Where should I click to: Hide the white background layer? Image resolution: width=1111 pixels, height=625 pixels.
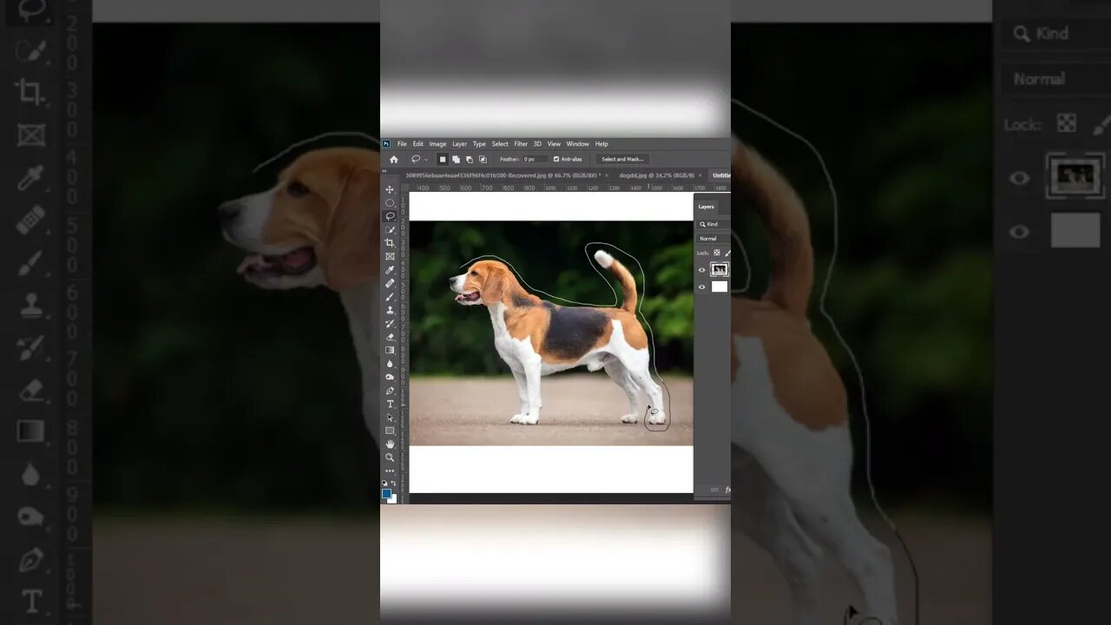(702, 287)
